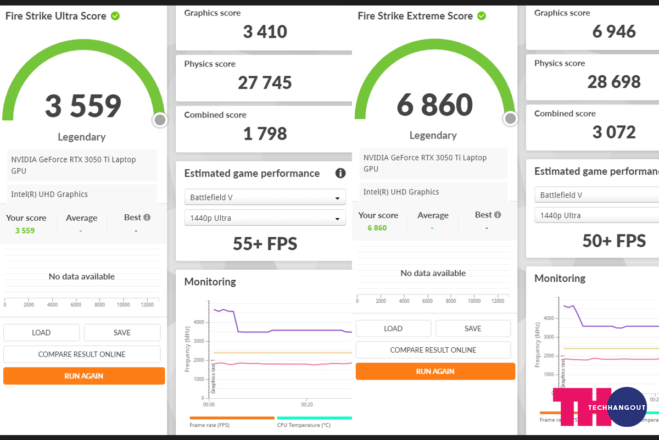Screen dimensions: 659x440
Task: Click the RTX 3050 Ti GPU name in Extreme panel
Action: click(x=425, y=163)
